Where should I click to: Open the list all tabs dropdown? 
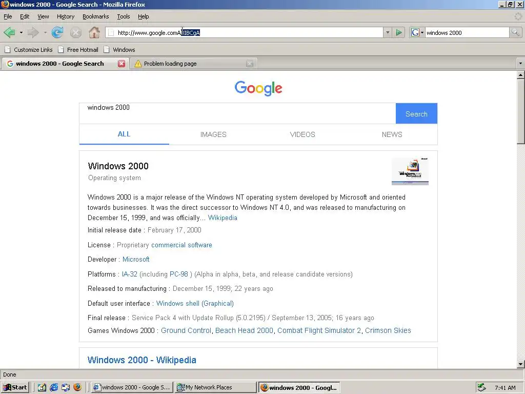coord(520,63)
